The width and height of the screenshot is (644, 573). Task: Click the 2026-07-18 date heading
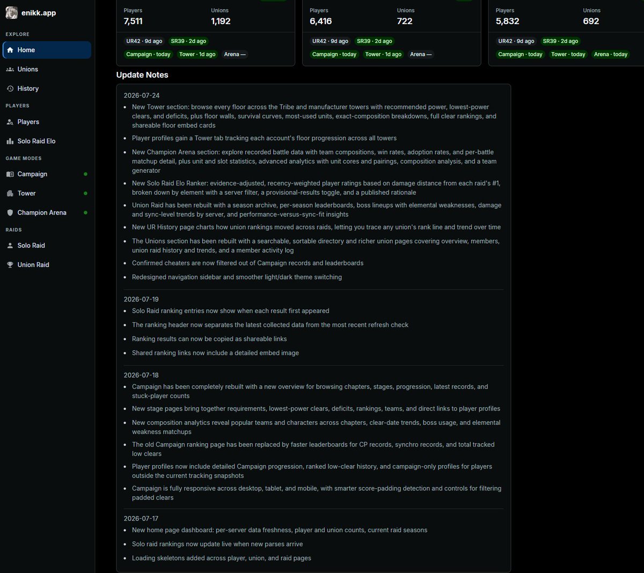[x=141, y=375]
